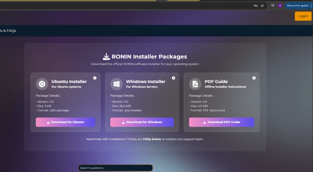Screen dimensions: 313x172
Task: Open the FAQs navigation menu item
Action: point(8,31)
